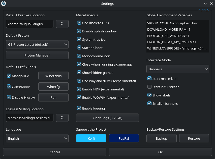The width and height of the screenshot is (215, 159).
Task: Toggle Use discrete GPU option
Action: (x=79, y=23)
